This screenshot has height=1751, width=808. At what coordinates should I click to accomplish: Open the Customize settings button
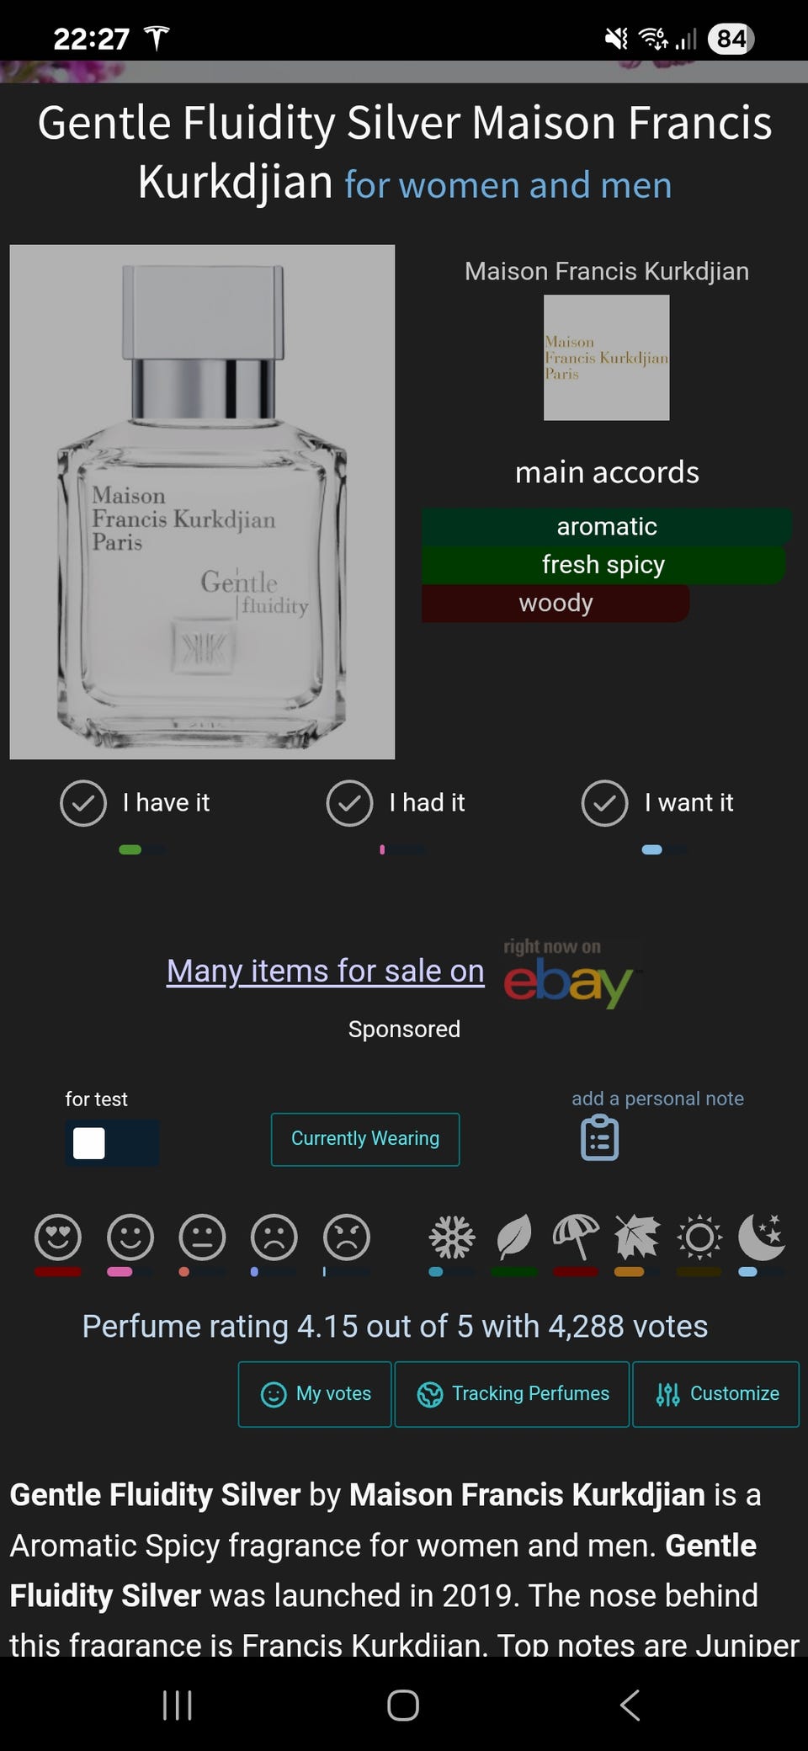pos(715,1394)
